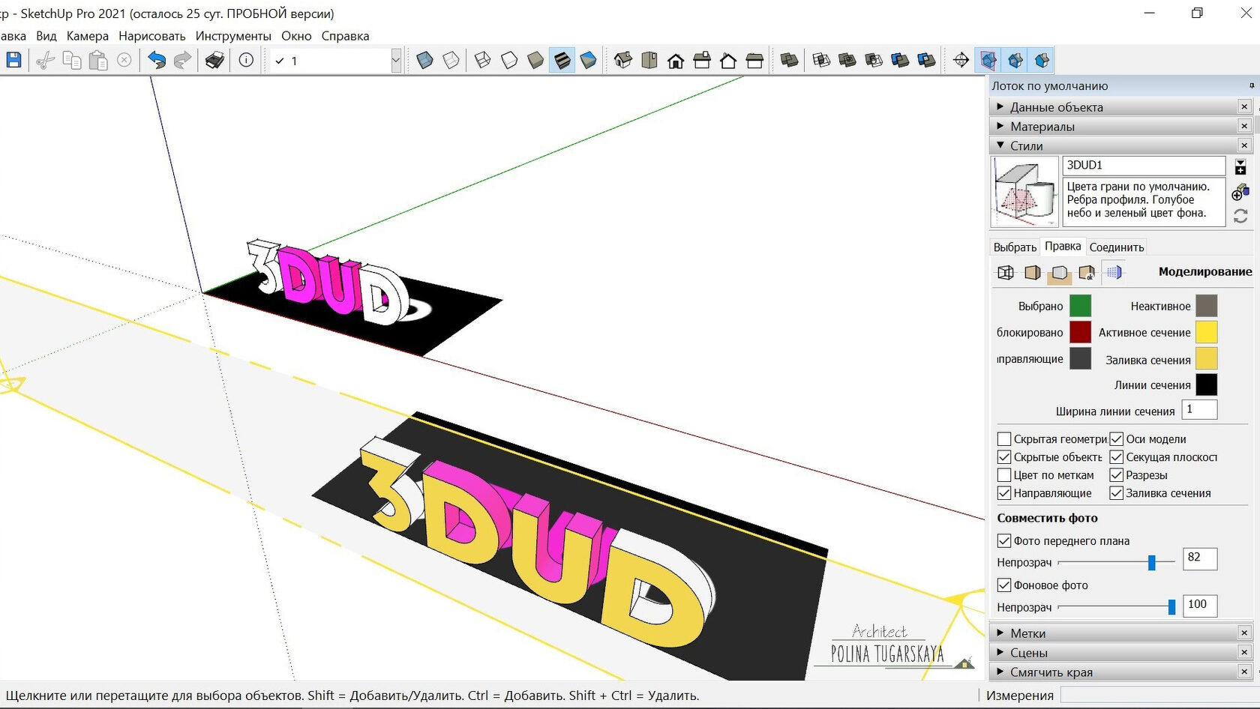Toggle Заливка сечения checkbox
This screenshot has width=1260, height=709.
[1116, 493]
